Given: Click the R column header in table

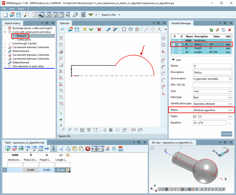Looking at the screenshot, I should click(x=31, y=155).
